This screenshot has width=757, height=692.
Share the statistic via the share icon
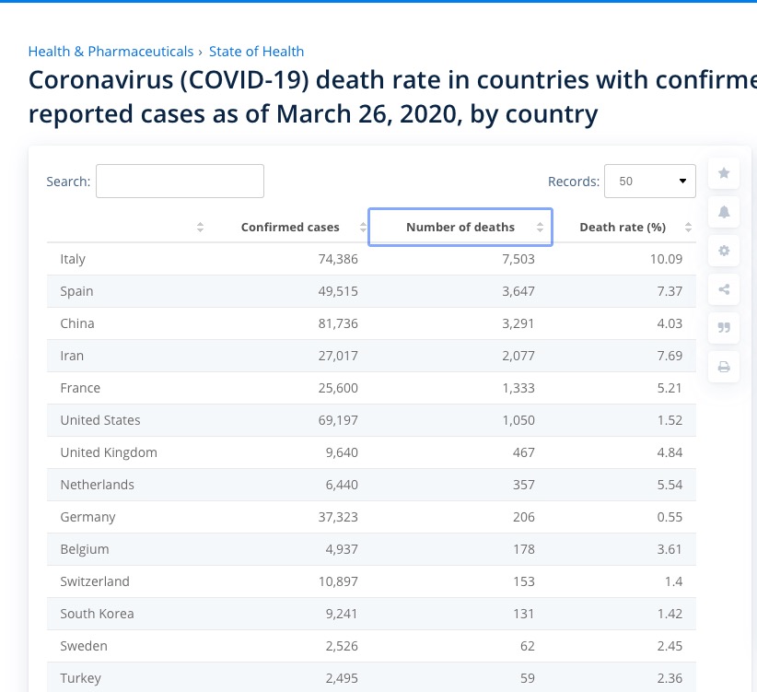coord(724,289)
